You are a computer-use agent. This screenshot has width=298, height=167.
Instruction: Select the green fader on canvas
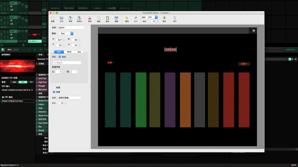(141, 100)
